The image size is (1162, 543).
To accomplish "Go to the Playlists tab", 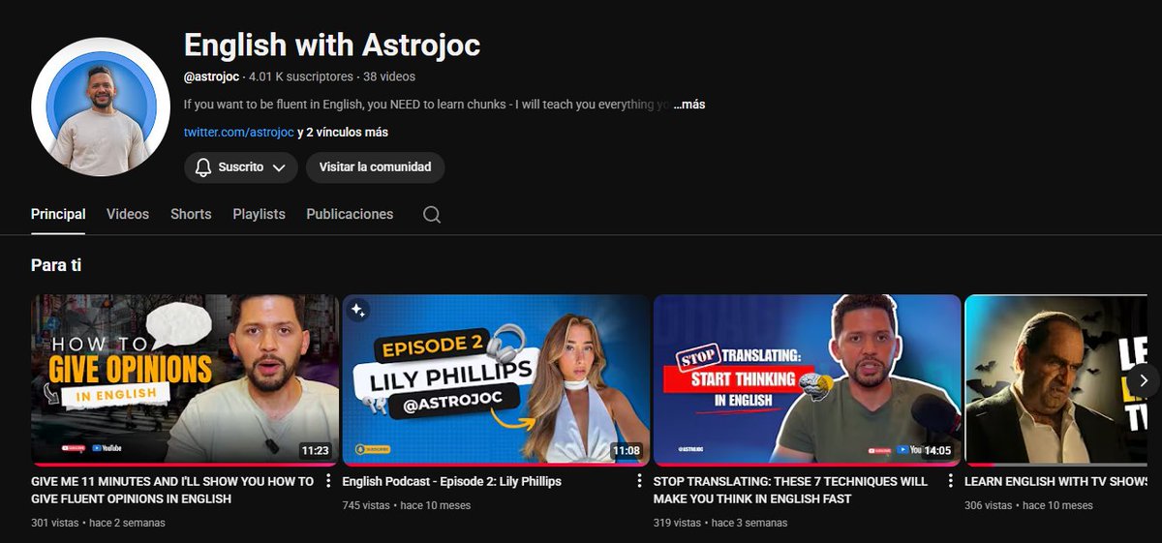I will tap(259, 214).
